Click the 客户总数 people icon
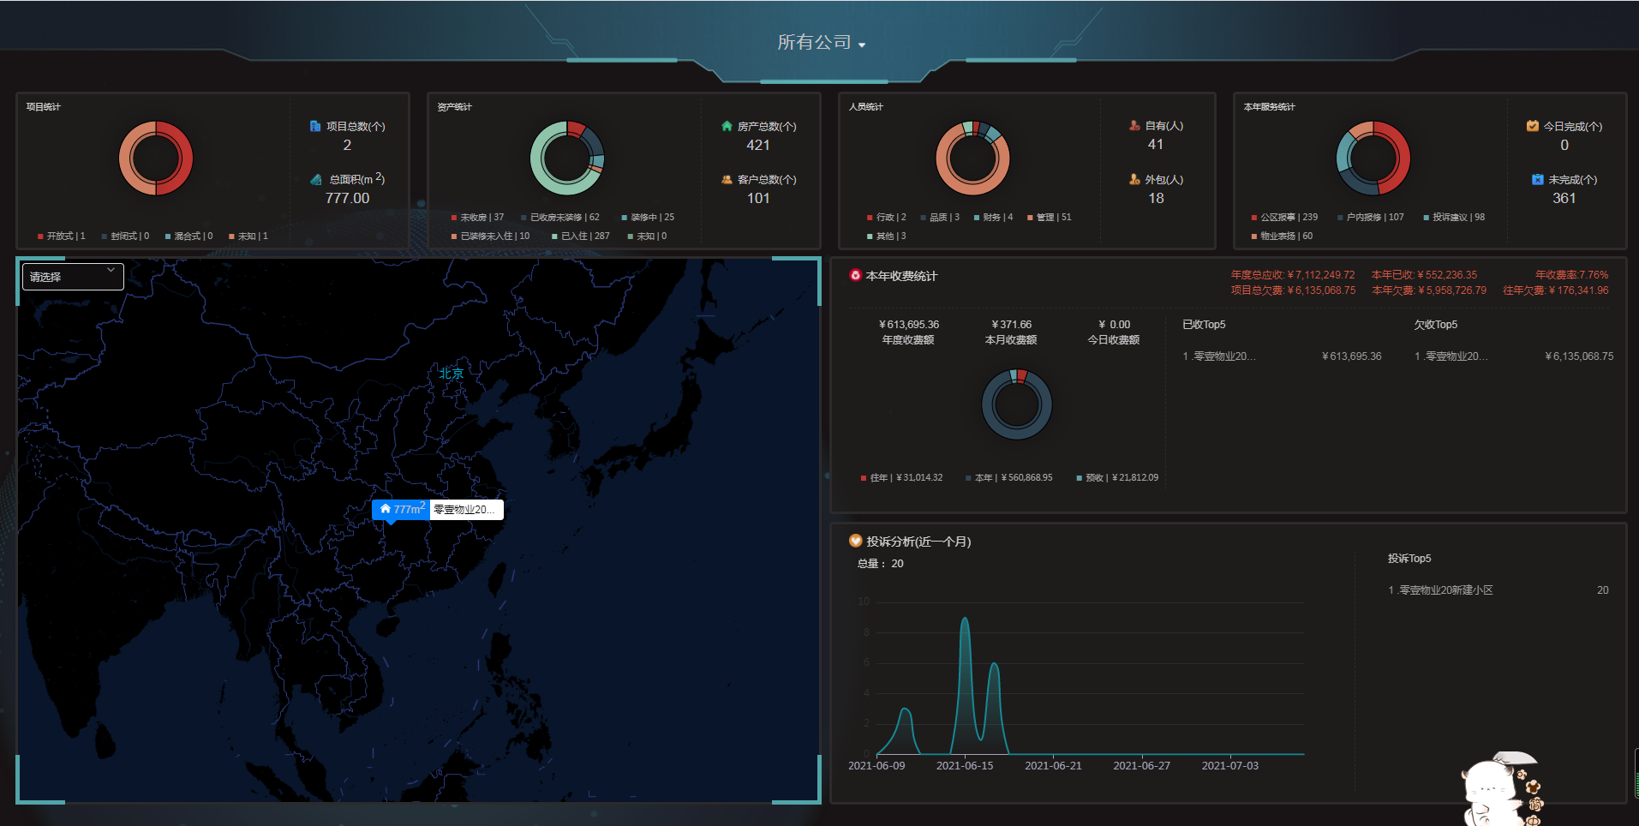Image resolution: width=1639 pixels, height=826 pixels. [727, 179]
